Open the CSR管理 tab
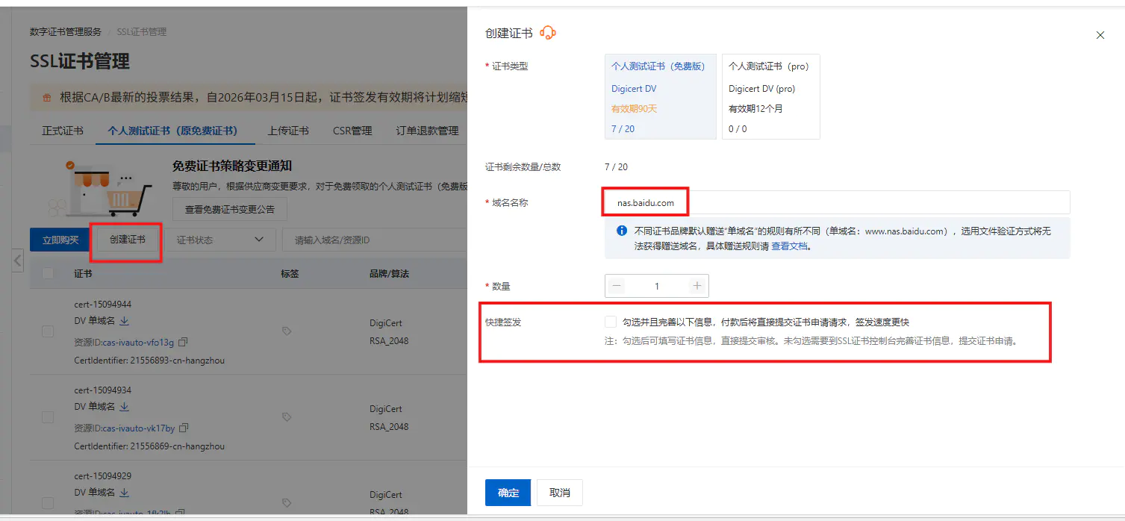1125x521 pixels. [352, 131]
